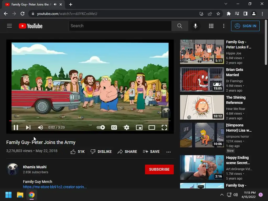Open the taskbar volume icon
The height and width of the screenshot is (201, 268).
pyautogui.click(x=236, y=195)
